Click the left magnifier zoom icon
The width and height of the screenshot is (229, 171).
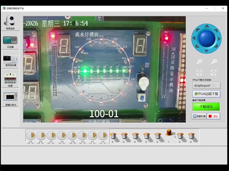tap(199, 61)
